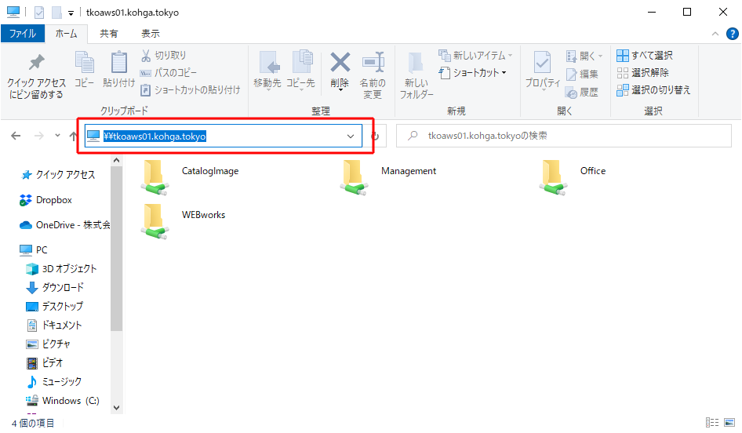
Task: Switch to the 表示 ribbon tab
Action: click(150, 34)
